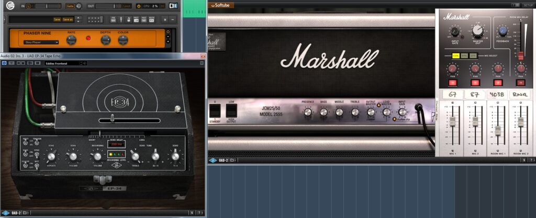536x218 pixels.
Task: Toggle the Marshall Low/High Output switch
Action: pyautogui.click(x=231, y=110)
